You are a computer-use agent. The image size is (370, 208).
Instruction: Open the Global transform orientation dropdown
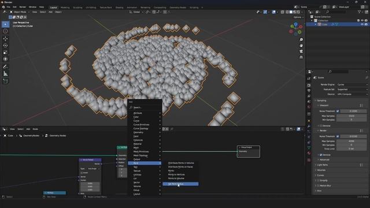136,12
